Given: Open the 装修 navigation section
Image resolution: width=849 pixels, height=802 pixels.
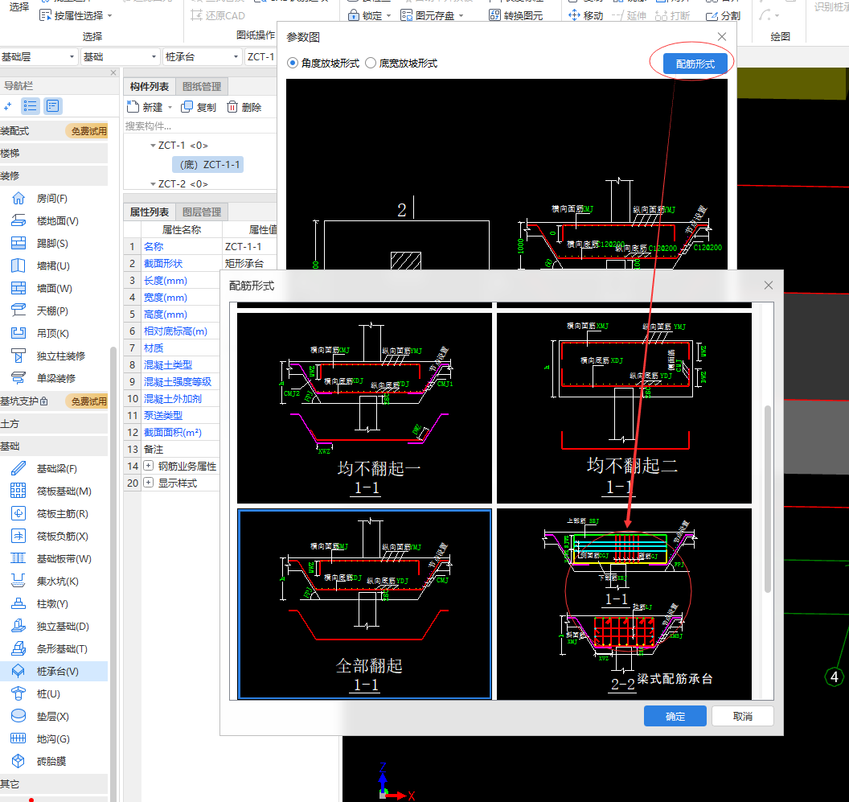Looking at the screenshot, I should (54, 175).
